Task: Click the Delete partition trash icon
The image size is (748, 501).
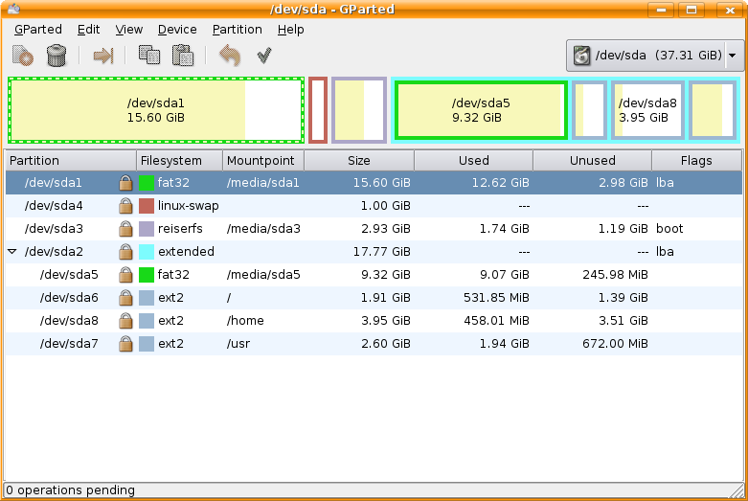Action: [x=57, y=56]
